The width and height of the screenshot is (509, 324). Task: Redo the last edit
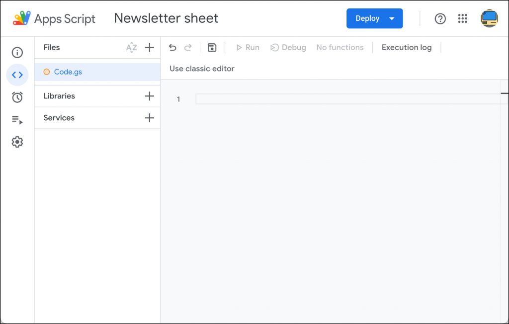pos(188,47)
